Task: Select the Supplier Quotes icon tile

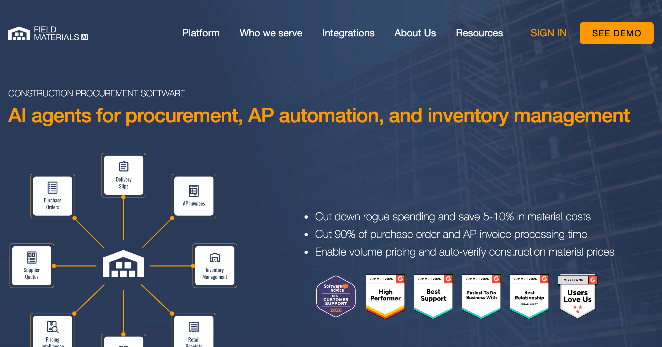Action: (32, 266)
